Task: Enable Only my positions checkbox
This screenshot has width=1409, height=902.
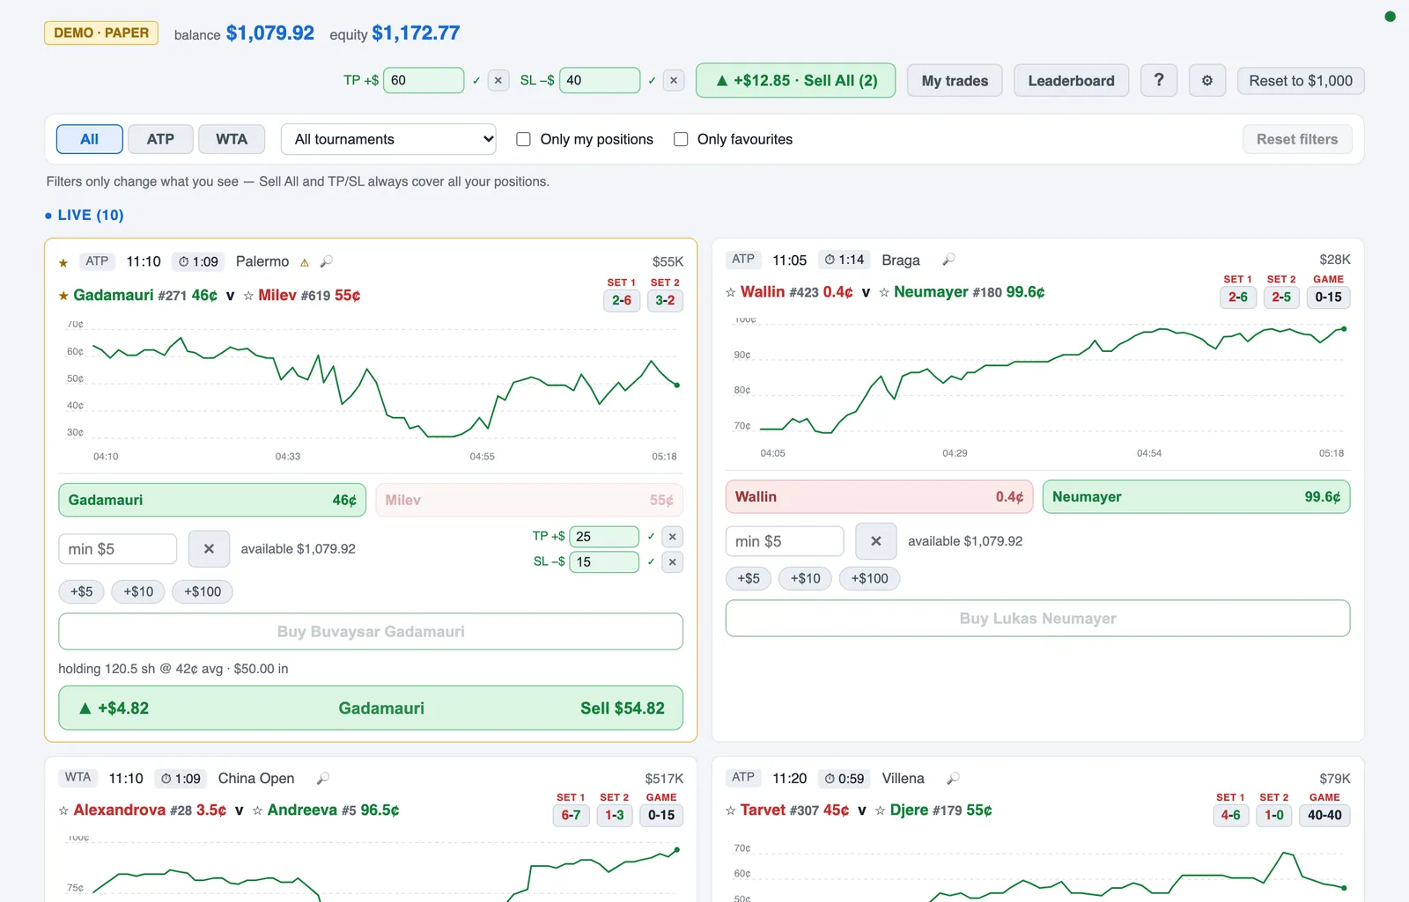Action: (523, 139)
